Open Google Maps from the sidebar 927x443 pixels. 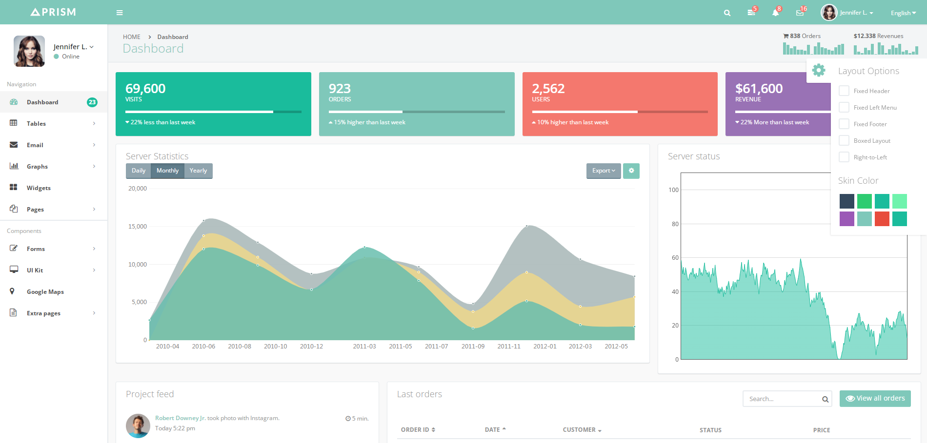point(45,292)
